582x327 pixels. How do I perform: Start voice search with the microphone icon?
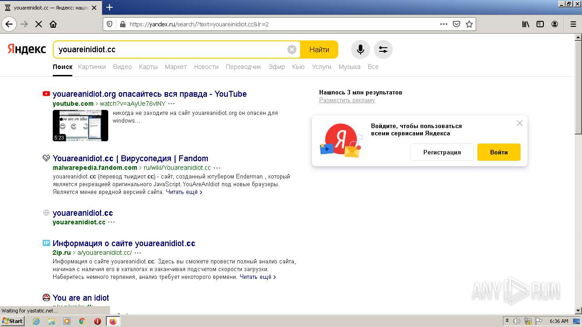tap(360, 50)
